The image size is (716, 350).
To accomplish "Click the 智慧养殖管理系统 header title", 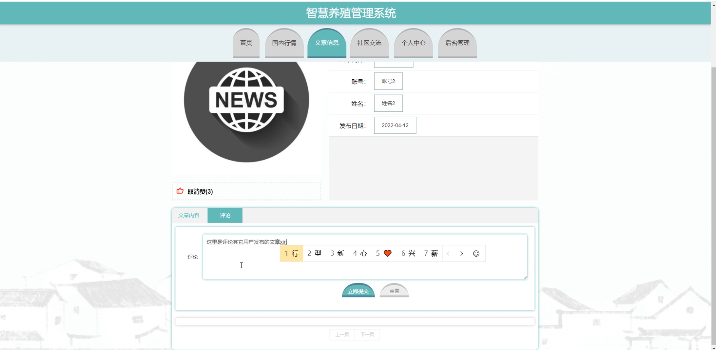I will (351, 13).
